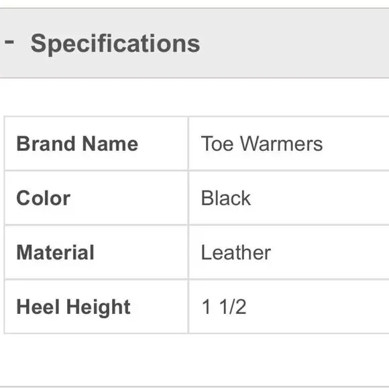Select the Toe Warmers value
This screenshot has width=389, height=389.
[262, 144]
